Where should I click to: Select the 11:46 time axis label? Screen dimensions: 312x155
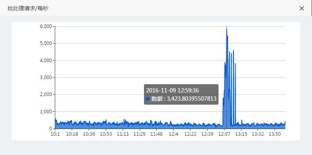coord(157,134)
